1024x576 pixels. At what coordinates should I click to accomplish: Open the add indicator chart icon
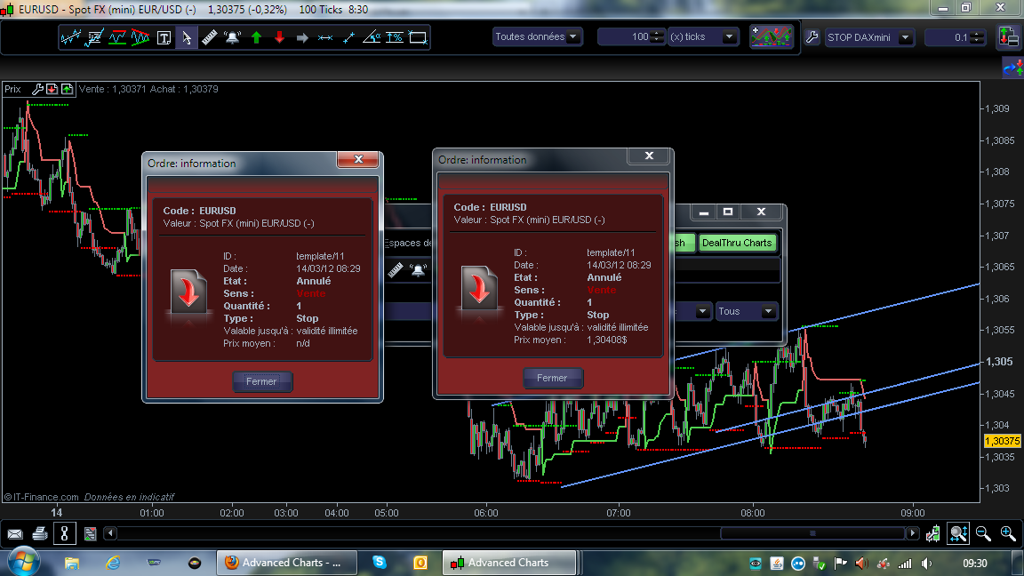point(772,36)
